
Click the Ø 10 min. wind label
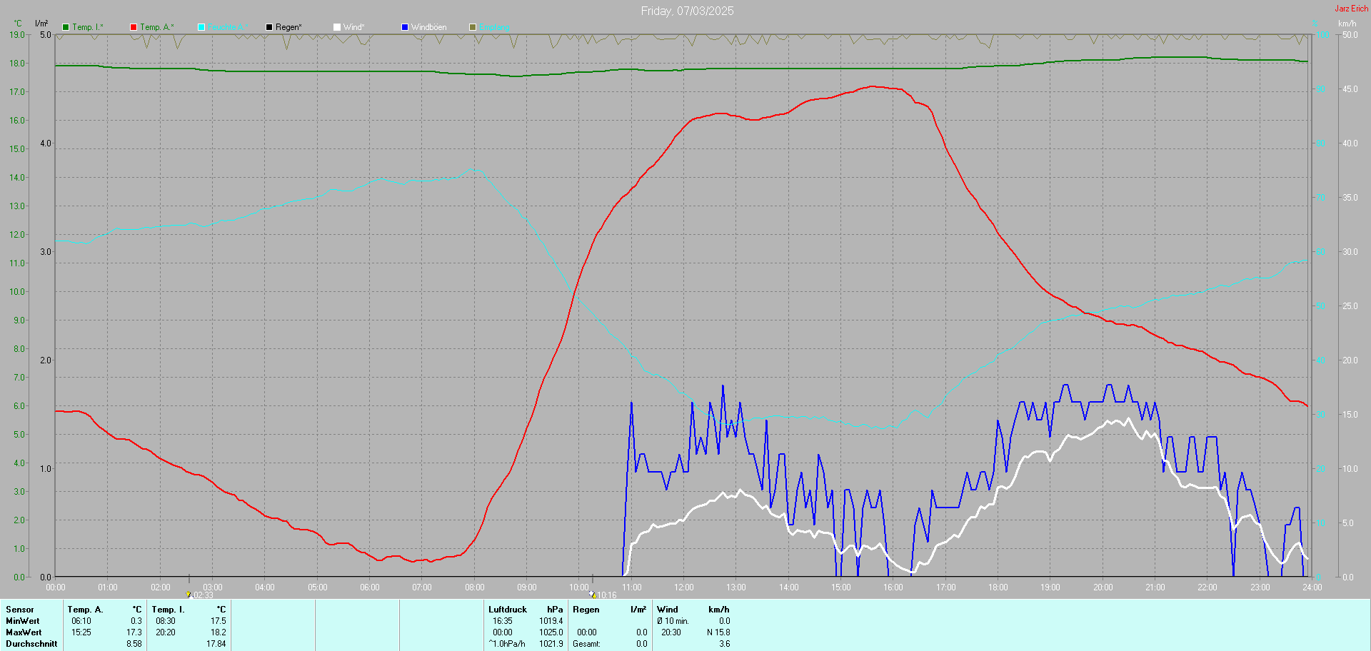[x=673, y=621]
